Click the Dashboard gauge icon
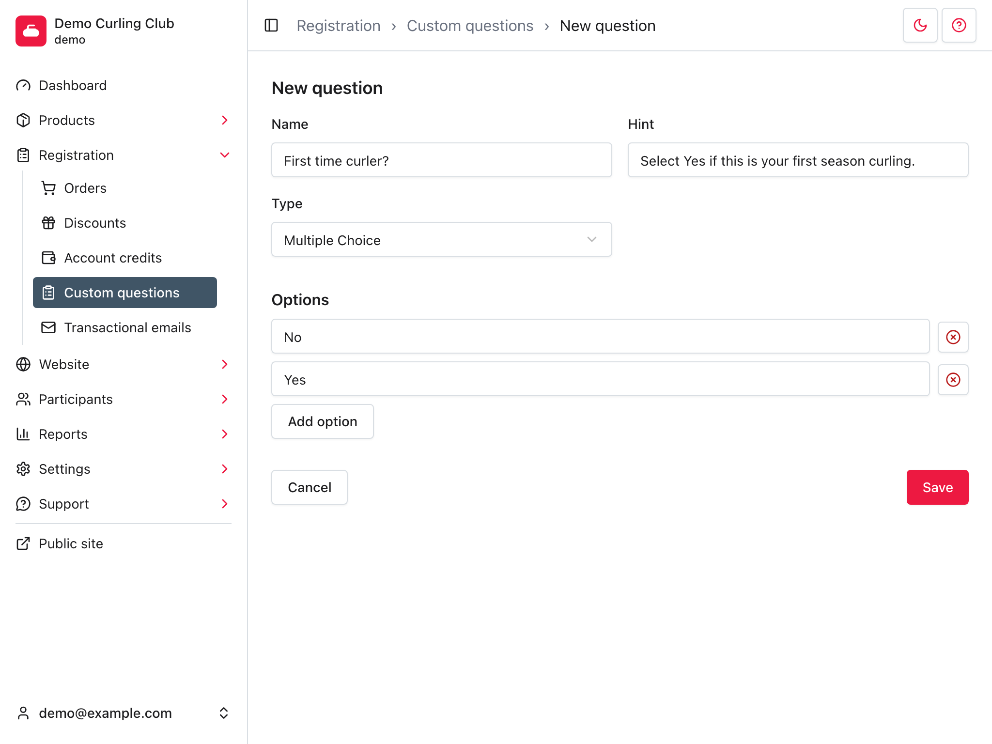This screenshot has width=992, height=744. (x=23, y=85)
